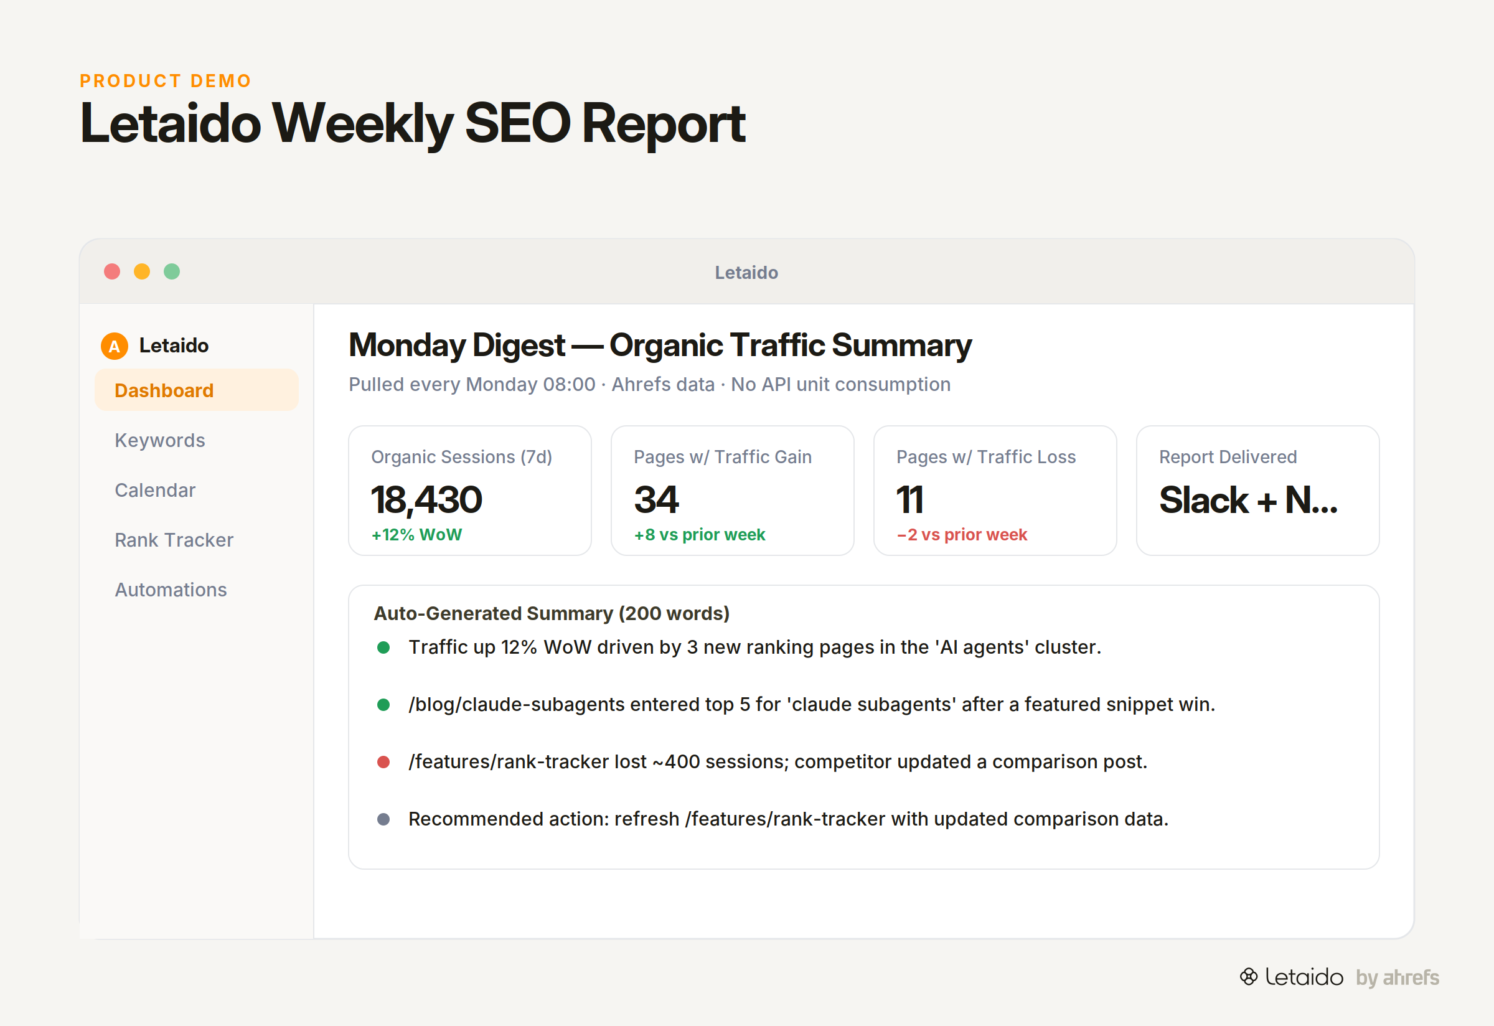
Task: Click the red bullet beside 'lost ~400 sessions'
Action: click(383, 762)
